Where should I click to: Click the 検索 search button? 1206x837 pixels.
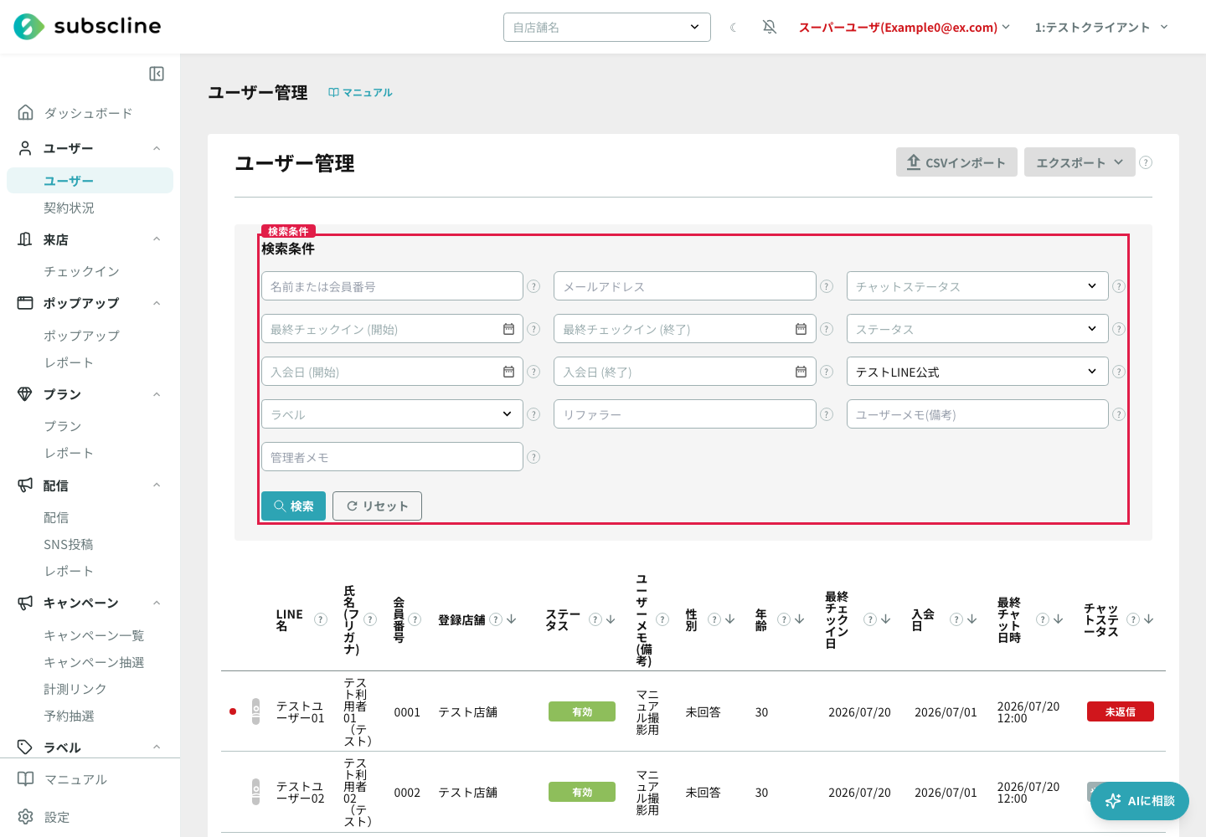pos(293,506)
